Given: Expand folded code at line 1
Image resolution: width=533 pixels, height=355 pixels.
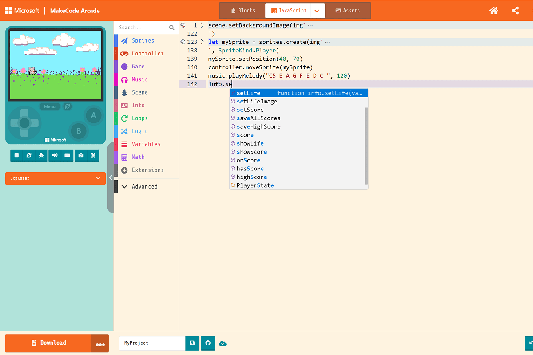Looking at the screenshot, I should pos(202,25).
